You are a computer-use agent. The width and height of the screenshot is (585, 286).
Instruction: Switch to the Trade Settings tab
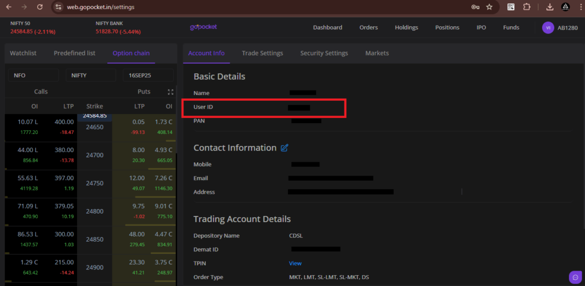point(262,54)
